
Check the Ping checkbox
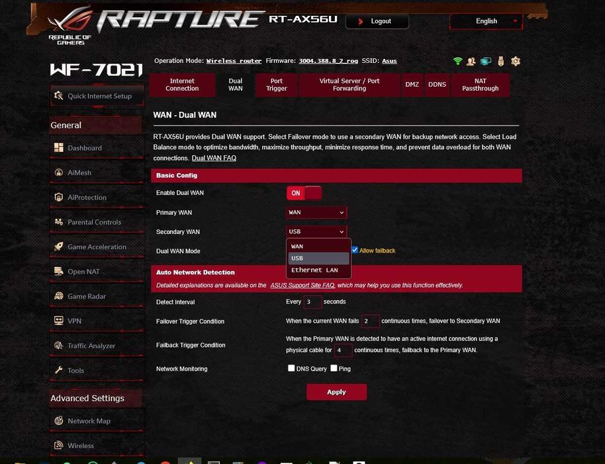coord(334,368)
